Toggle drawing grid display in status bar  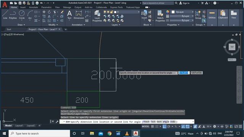pos(152,127)
